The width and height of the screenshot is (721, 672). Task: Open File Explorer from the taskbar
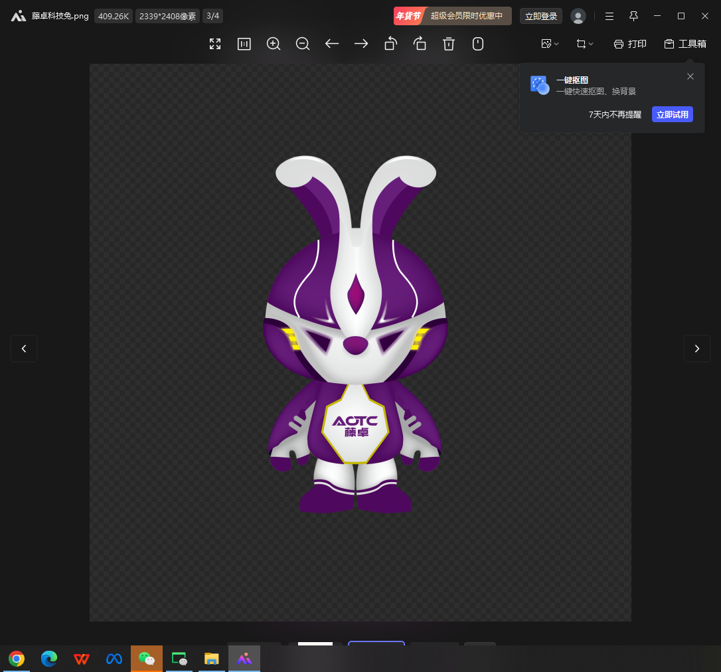coord(212,659)
